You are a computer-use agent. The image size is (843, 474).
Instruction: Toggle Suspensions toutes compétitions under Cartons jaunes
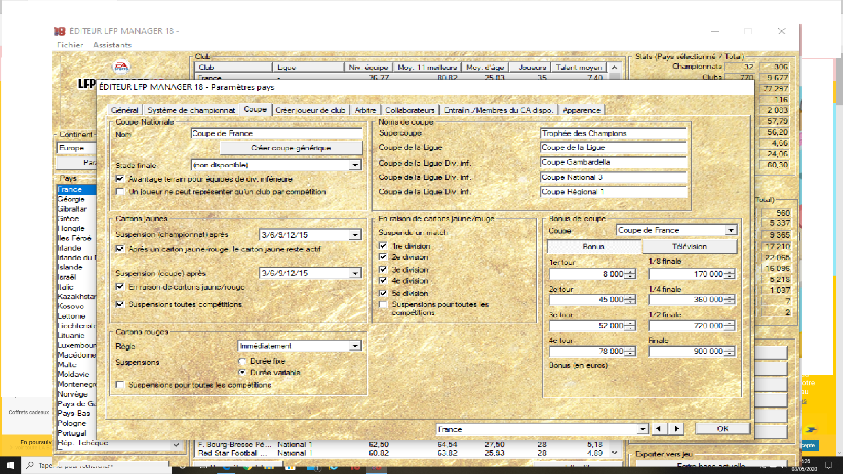click(x=120, y=304)
